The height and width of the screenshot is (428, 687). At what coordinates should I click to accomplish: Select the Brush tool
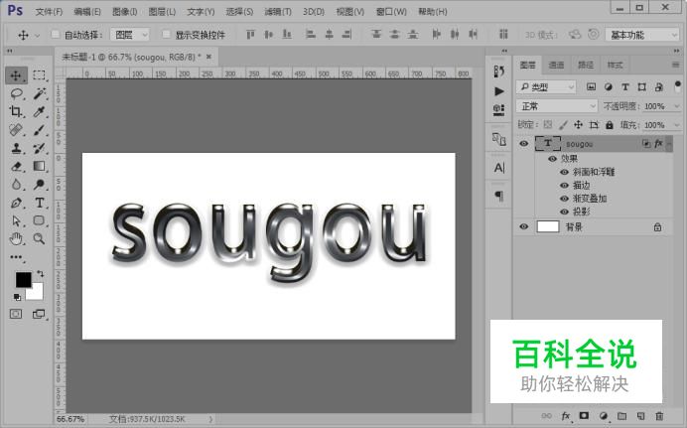point(39,130)
